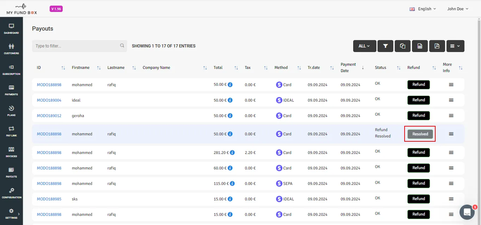Open Invoices from the sidebar
Viewport: 481px width, 225px height.
point(11,152)
